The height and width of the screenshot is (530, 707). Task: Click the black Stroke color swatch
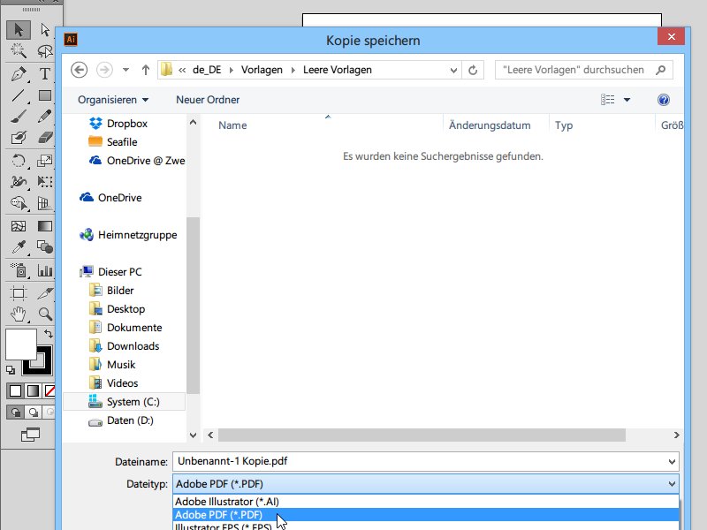pyautogui.click(x=46, y=368)
